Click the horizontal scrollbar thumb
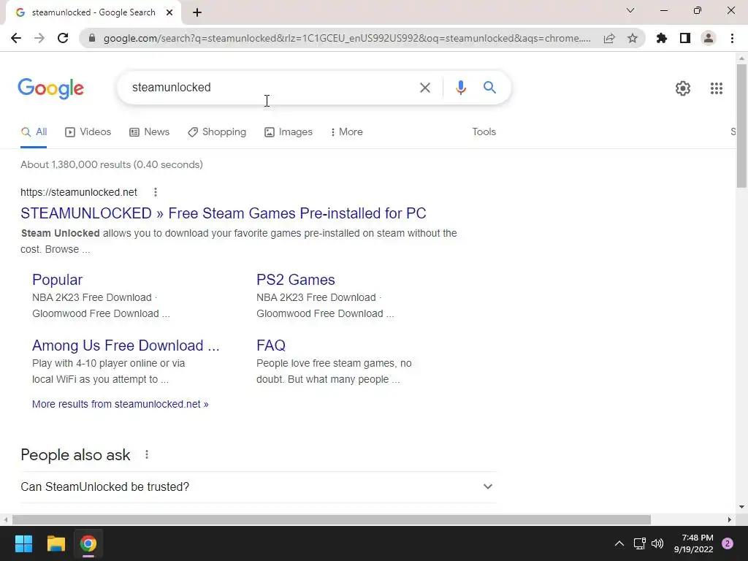The image size is (748, 561). 332,519
